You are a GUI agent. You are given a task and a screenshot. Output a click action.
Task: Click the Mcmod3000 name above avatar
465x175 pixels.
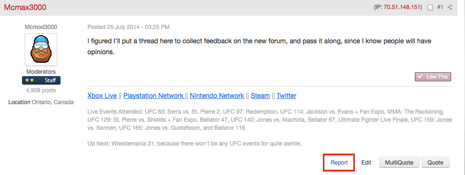[x=41, y=27]
